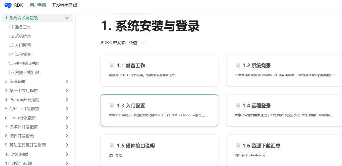Expand the 3. 第一个应用程序 chevron
This screenshot has width=342, height=166.
pos(67,90)
